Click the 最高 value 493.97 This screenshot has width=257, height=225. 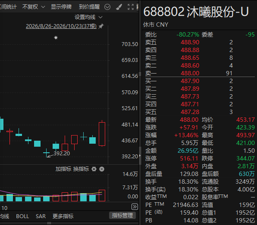(x=245, y=135)
